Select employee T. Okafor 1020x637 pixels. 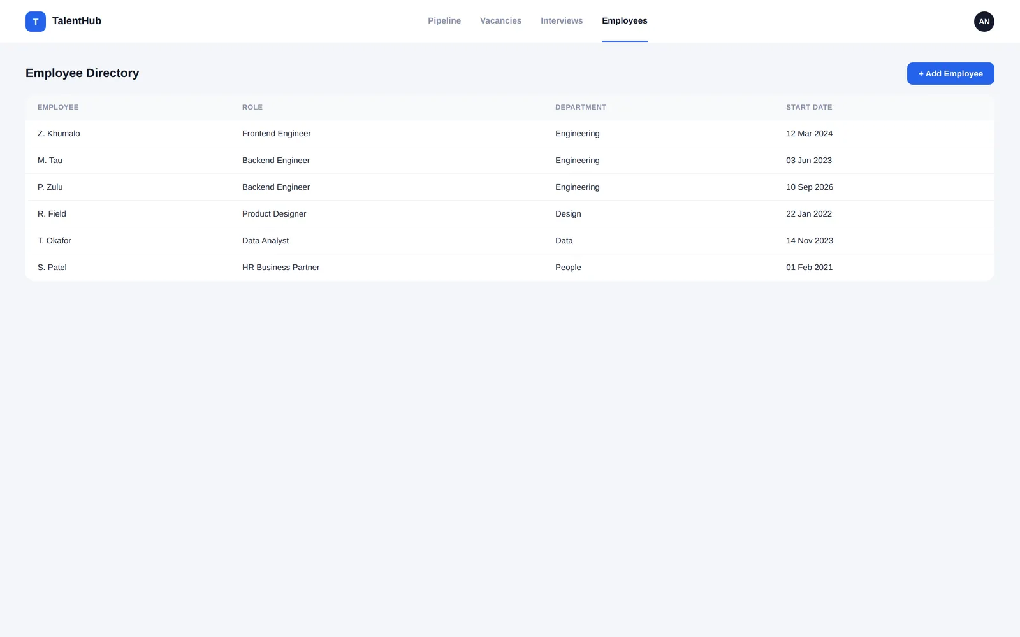(54, 241)
